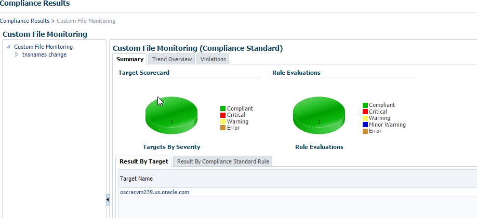Collapse the Custom File Monitoring tree node
Image resolution: width=477 pixels, height=218 pixels.
[8, 47]
